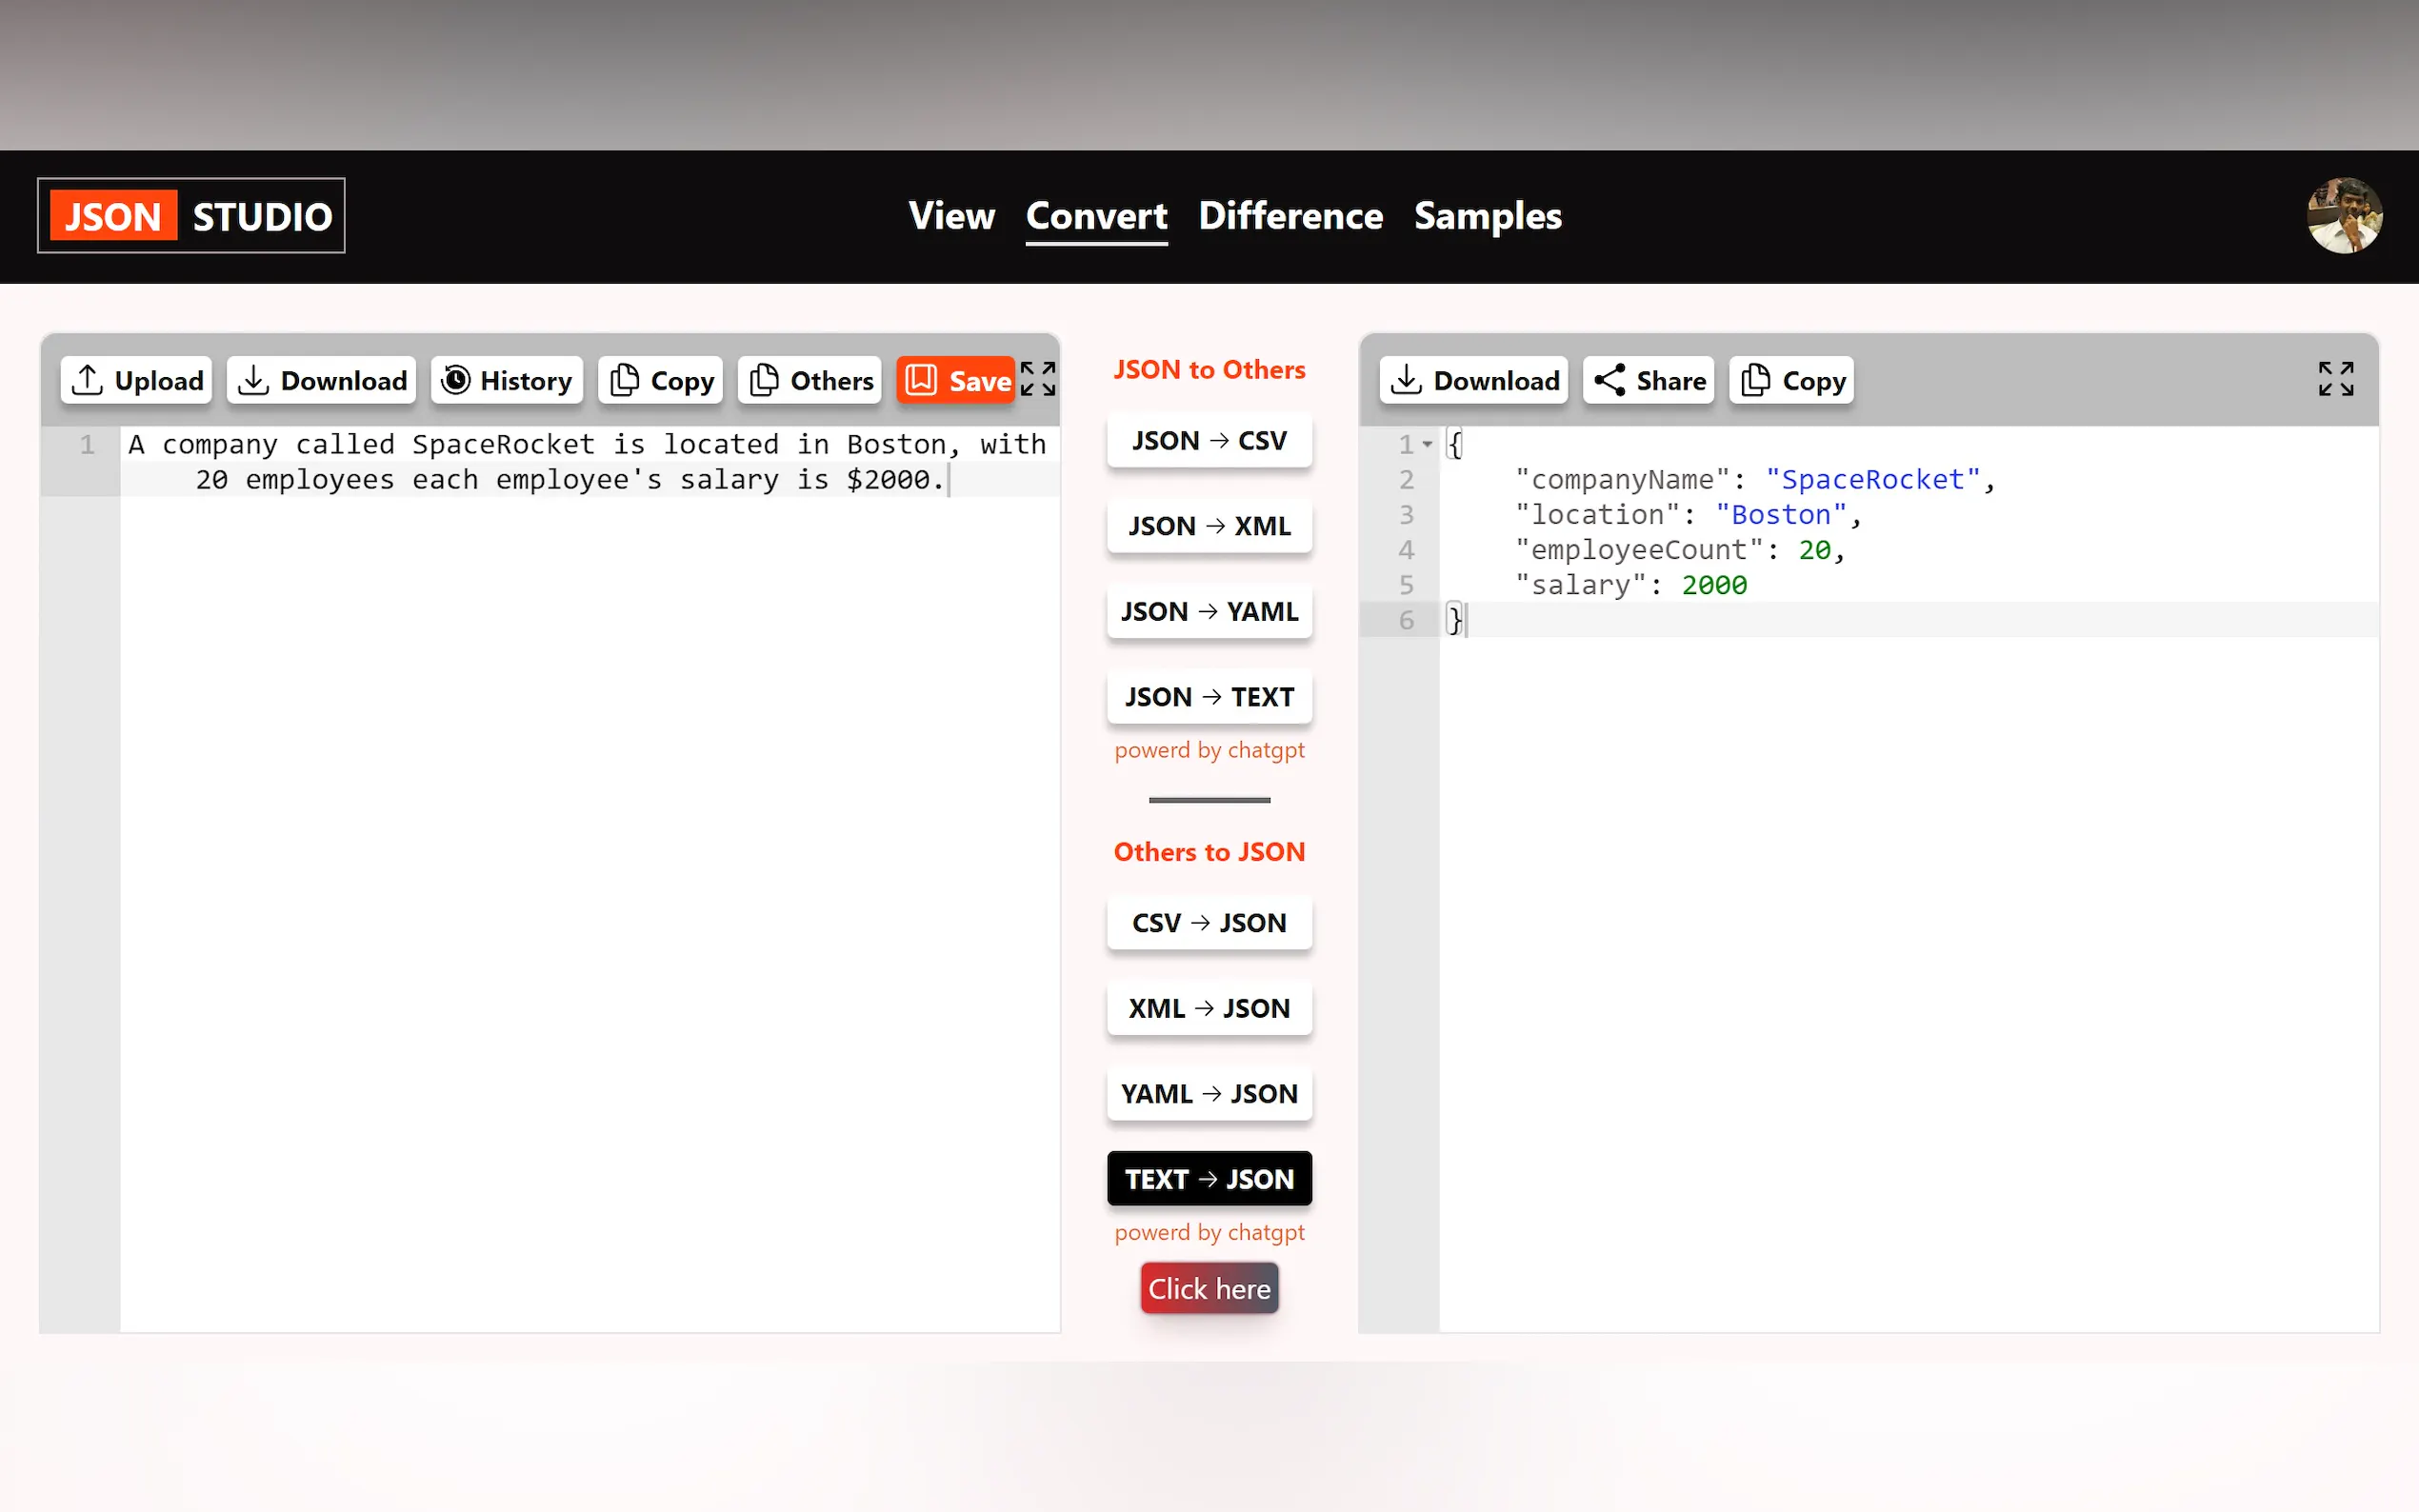Viewport: 2419px width, 1512px height.
Task: Expand the left editor to fullscreen
Action: coord(1038,379)
